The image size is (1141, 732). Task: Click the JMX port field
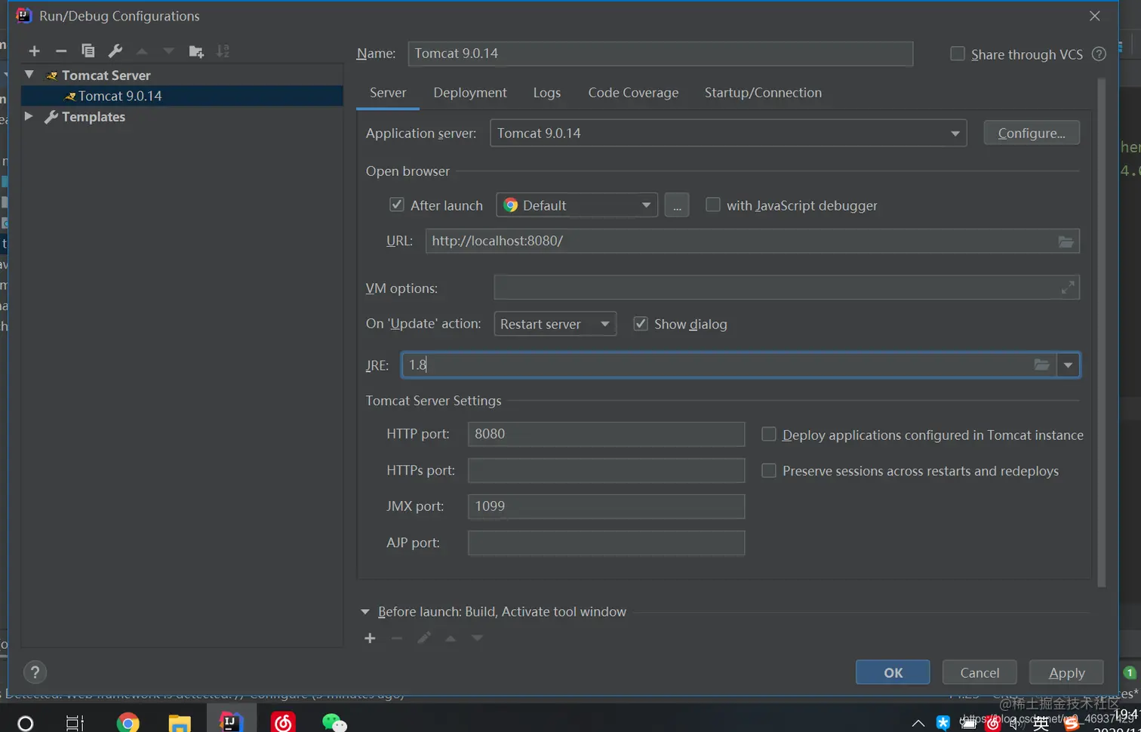606,506
